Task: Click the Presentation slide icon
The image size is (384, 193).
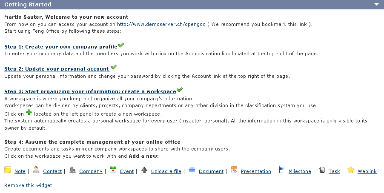Action: [234, 170]
